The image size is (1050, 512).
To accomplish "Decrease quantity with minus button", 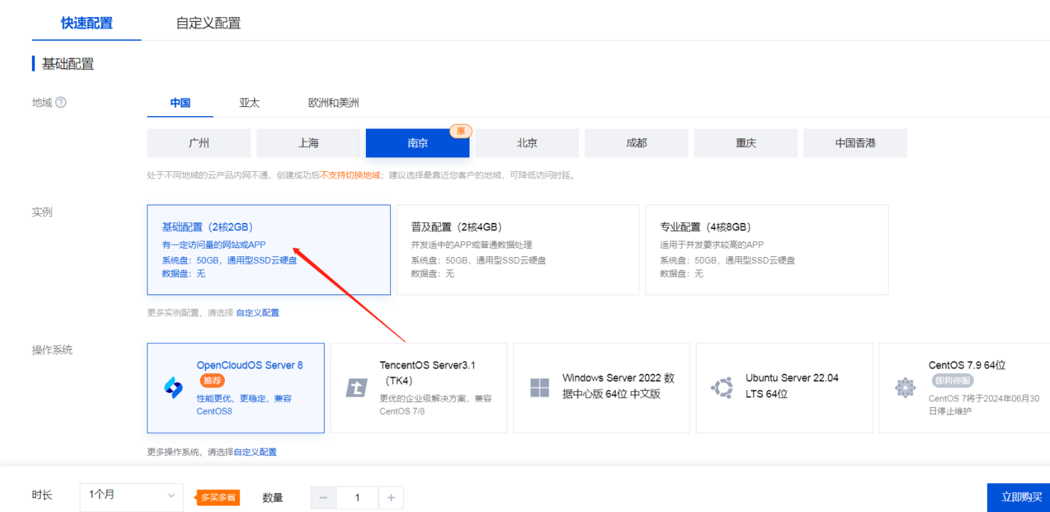I will click(x=323, y=498).
